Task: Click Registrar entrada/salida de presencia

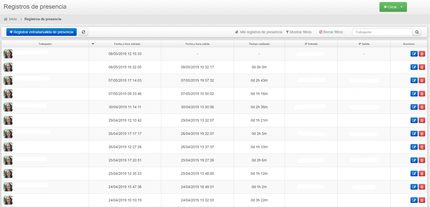Action: click(42, 32)
